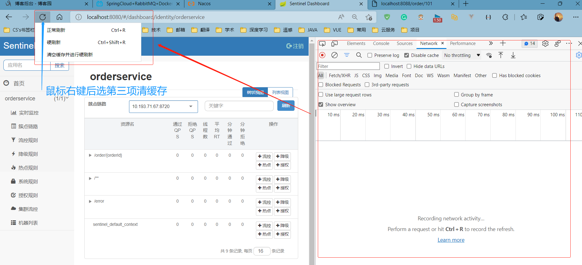Focus the network Filter text box
This screenshot has height=265, width=582.
pos(348,66)
